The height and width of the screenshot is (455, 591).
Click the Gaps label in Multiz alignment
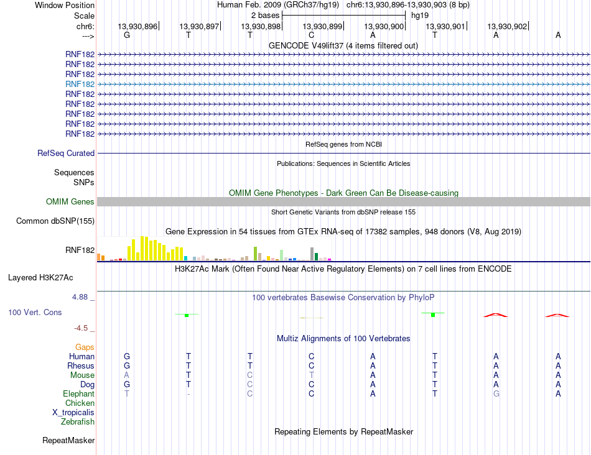click(x=85, y=347)
